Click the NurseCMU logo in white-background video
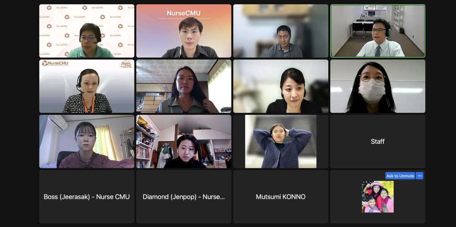This screenshot has width=456, height=227. pos(55,64)
